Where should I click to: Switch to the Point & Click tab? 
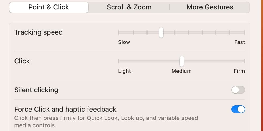coord(49,7)
